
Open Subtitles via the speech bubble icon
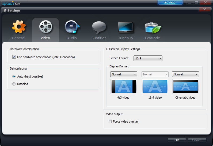[x=99, y=27]
